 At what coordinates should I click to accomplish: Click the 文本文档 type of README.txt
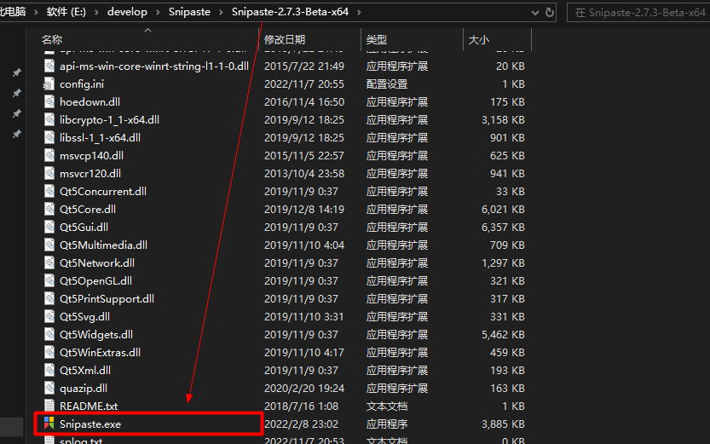coord(387,406)
